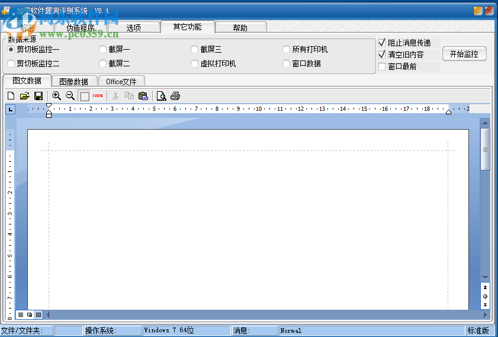This screenshot has height=337, width=498.
Task: Switch to outline view icon at bottom left
Action: click(x=38, y=314)
